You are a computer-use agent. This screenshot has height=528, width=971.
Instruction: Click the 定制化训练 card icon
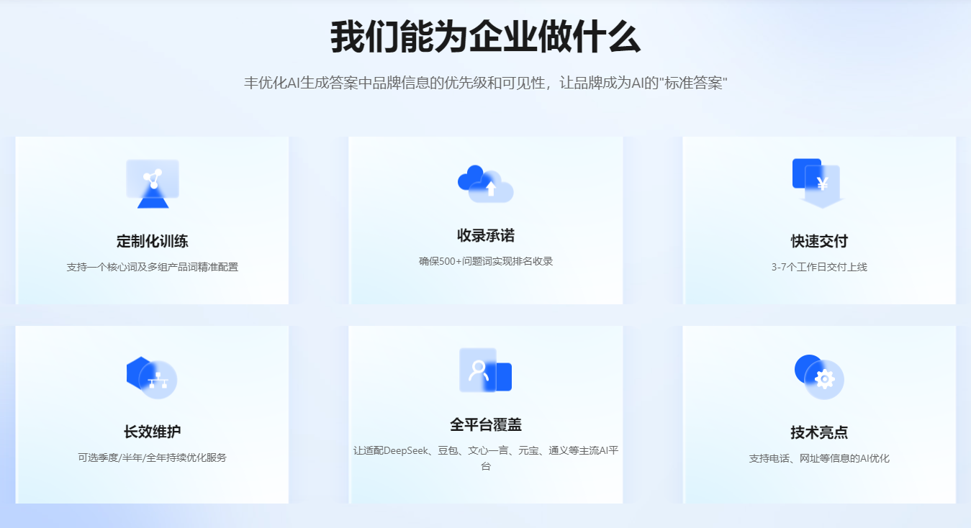click(x=153, y=183)
